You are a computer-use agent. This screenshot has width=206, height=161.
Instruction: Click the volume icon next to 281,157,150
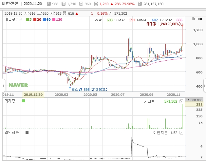click(x=140, y=4)
